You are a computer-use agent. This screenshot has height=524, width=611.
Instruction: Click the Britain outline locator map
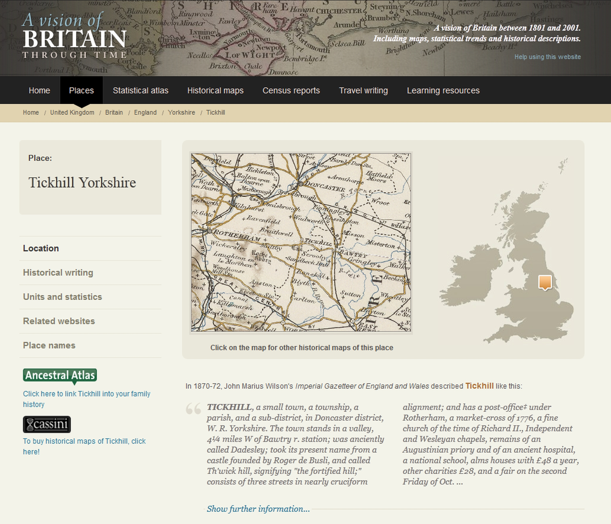(506, 251)
